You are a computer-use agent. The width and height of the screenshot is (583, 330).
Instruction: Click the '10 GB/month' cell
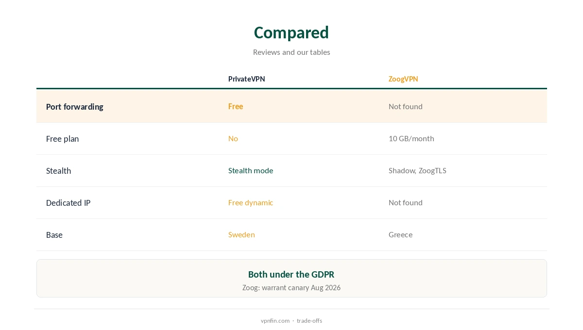412,138
